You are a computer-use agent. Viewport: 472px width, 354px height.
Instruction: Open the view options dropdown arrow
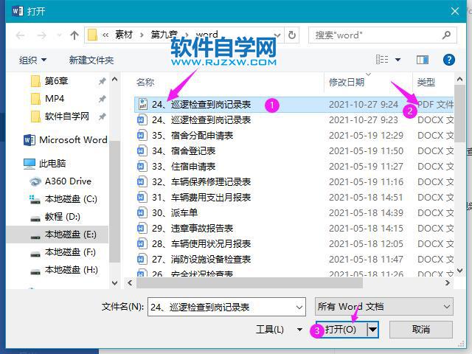click(x=398, y=60)
